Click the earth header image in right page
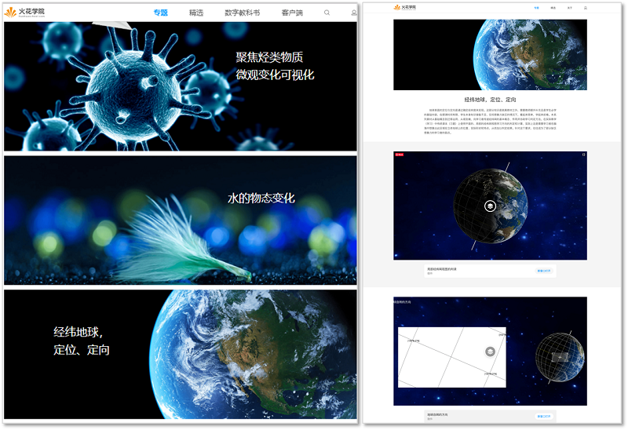This screenshot has height=430, width=628. [x=490, y=55]
